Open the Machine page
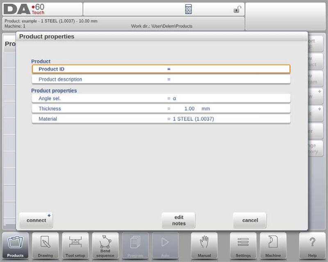Viewport: 328px width, 262px height. [273, 246]
